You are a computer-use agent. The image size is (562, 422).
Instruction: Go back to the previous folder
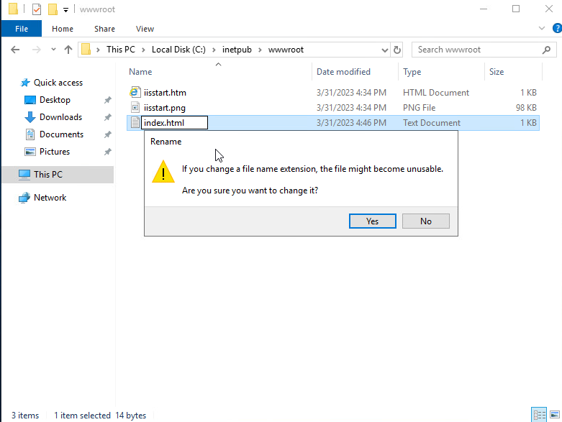[x=15, y=50]
